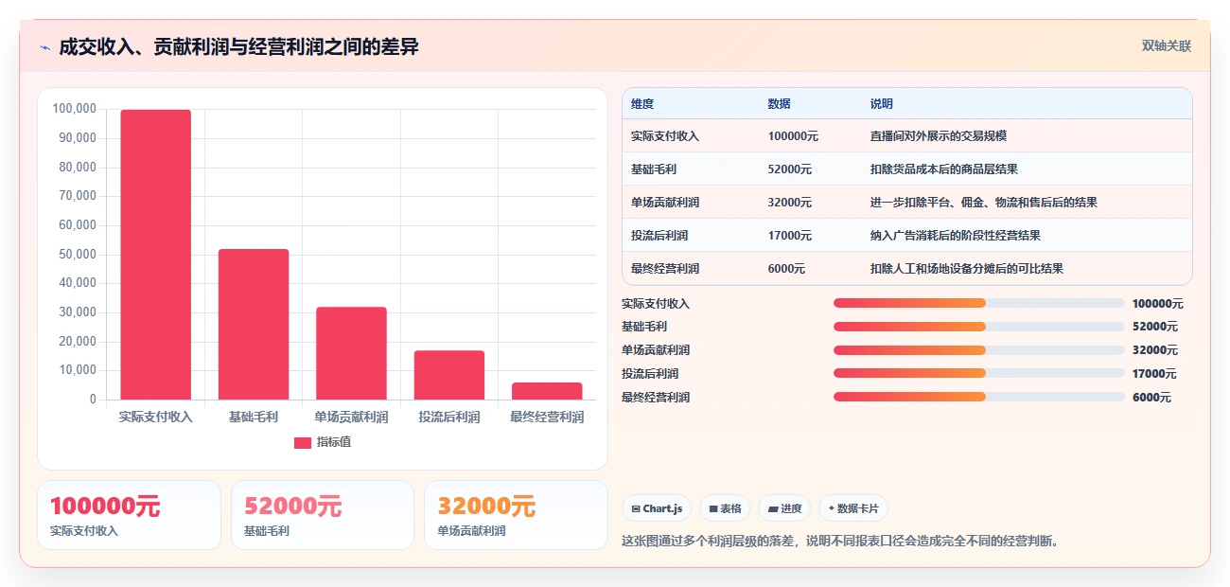Image resolution: width=1230 pixels, height=587 pixels.
Task: Click the 基础毛利 bar in chart
Action: [x=254, y=324]
